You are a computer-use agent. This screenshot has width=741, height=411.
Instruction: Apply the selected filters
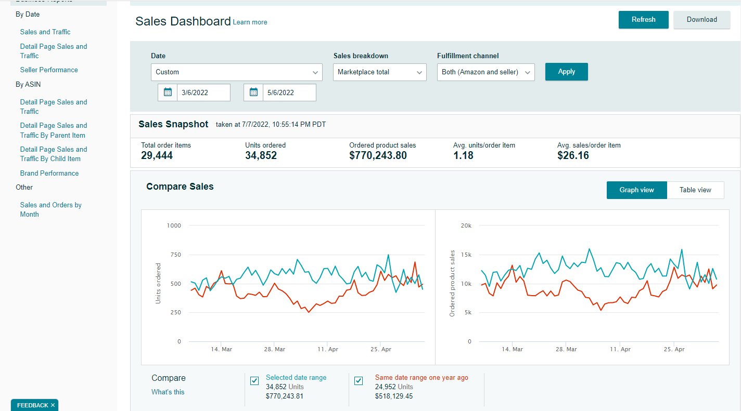click(567, 72)
